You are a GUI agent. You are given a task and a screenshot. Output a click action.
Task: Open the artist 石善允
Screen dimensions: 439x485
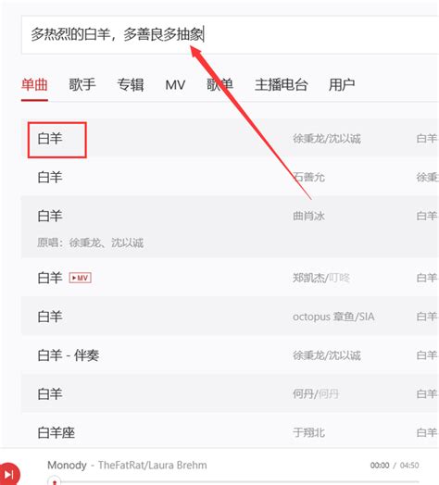[308, 177]
